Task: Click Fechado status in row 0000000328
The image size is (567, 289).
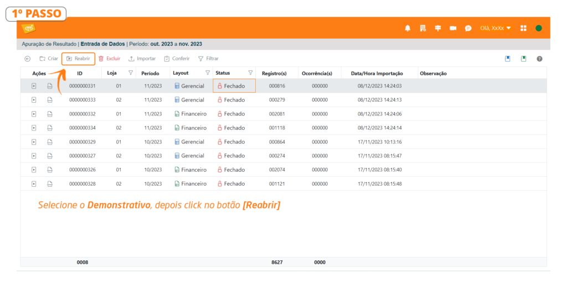Action: 231,184
